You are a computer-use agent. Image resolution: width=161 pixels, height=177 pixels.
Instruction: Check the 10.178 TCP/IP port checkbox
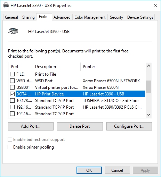click(12, 101)
